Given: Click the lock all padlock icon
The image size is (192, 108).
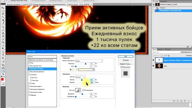Looking at the screenshot, I should coord(169,55).
